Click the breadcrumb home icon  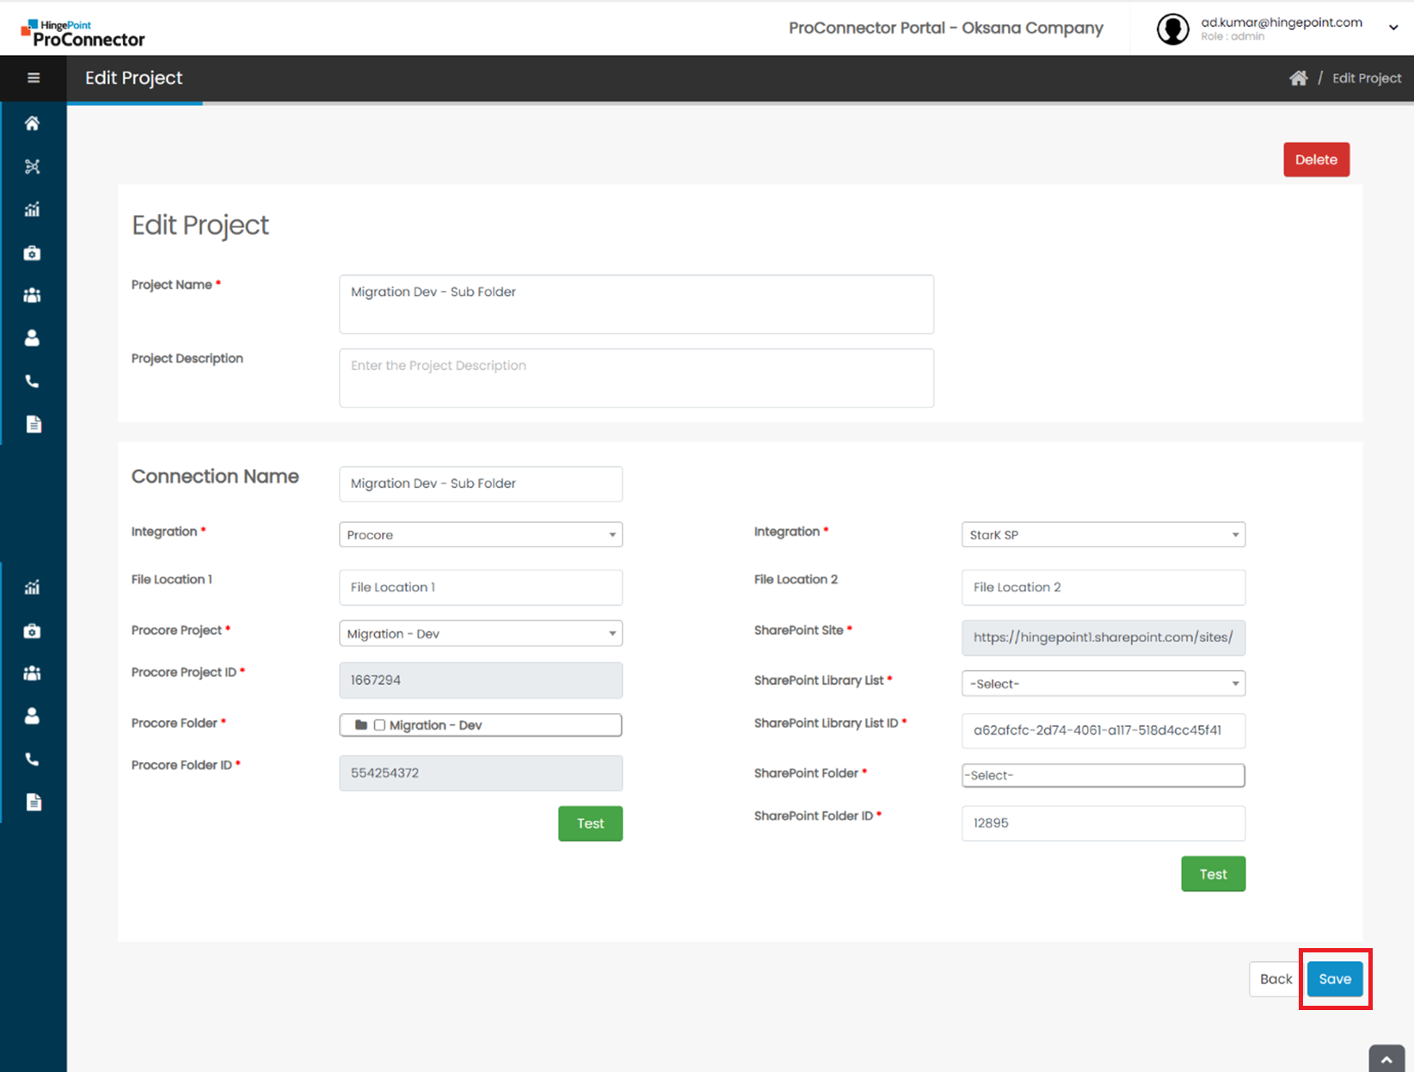click(x=1298, y=78)
